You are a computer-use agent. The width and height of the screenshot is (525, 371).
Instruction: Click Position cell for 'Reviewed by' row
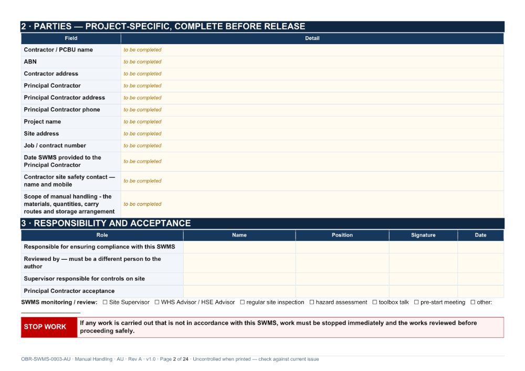(342, 262)
